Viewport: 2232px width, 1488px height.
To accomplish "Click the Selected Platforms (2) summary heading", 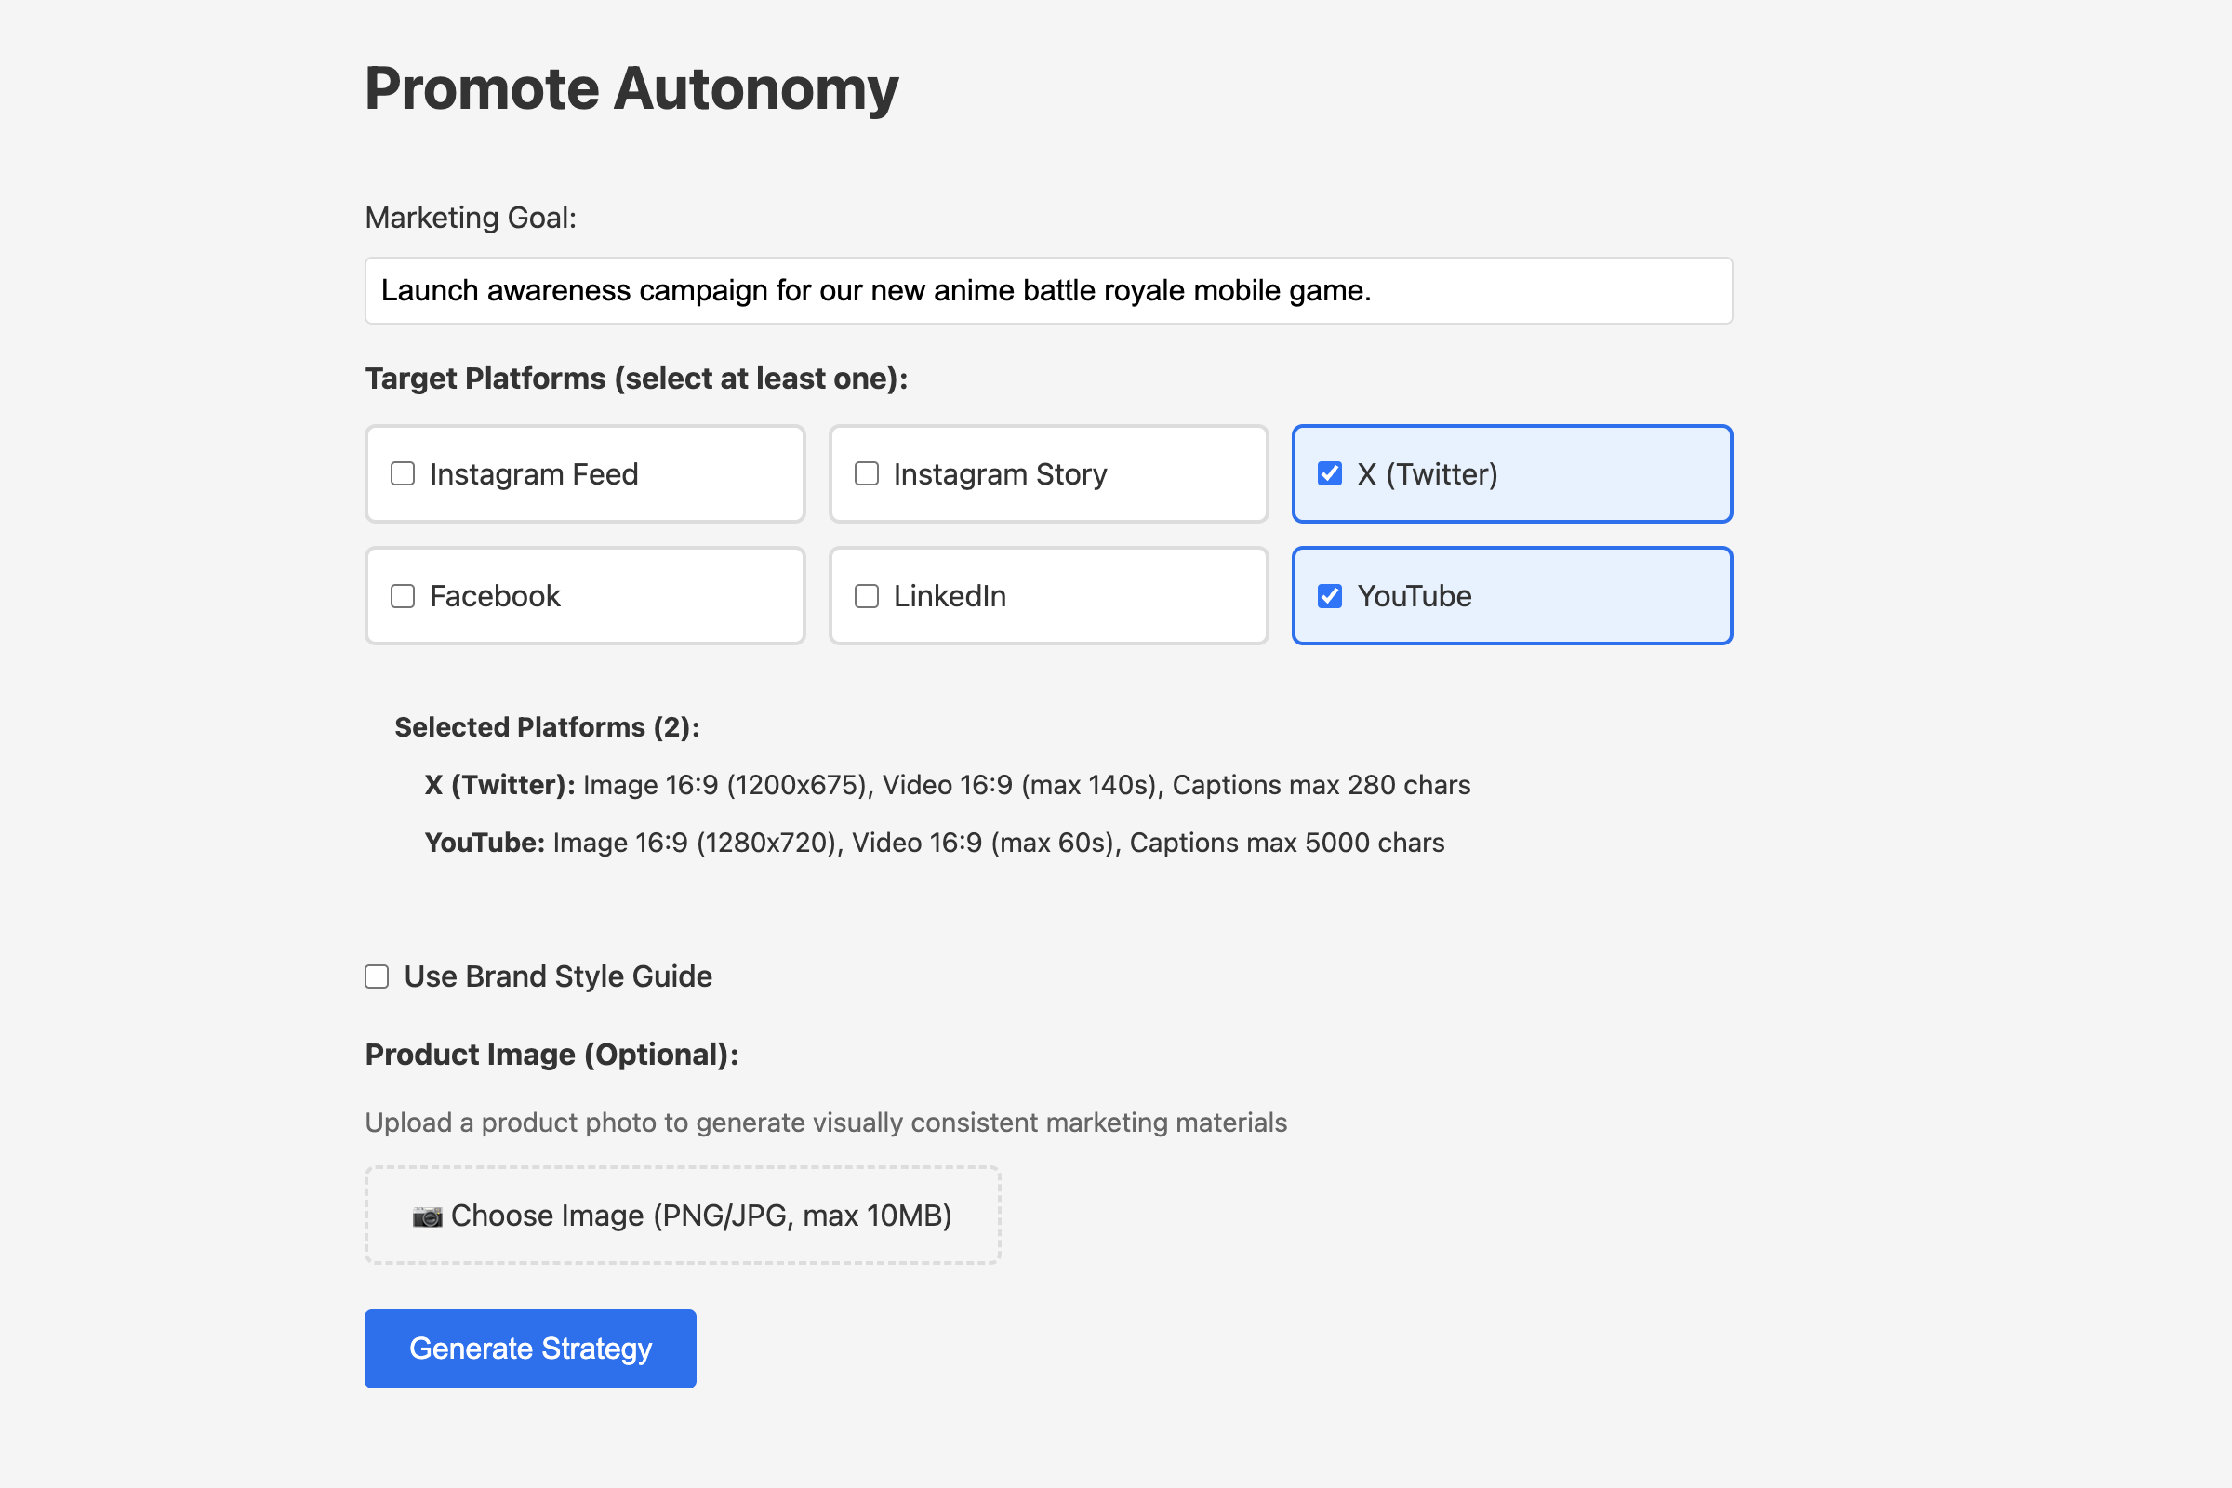I will tap(547, 727).
